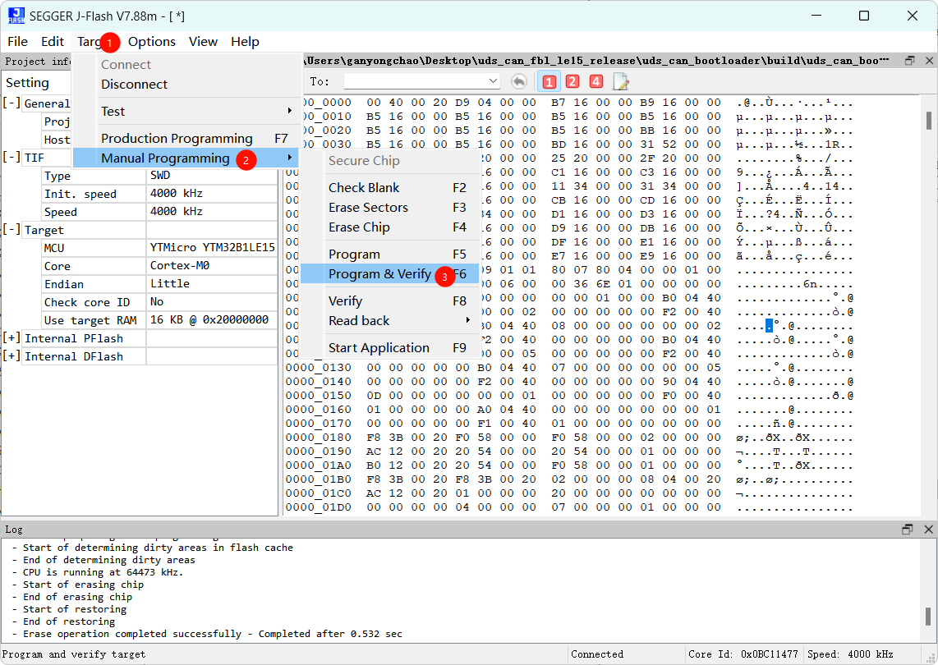Click the Log panel scrollbar thumb

[x=928, y=616]
